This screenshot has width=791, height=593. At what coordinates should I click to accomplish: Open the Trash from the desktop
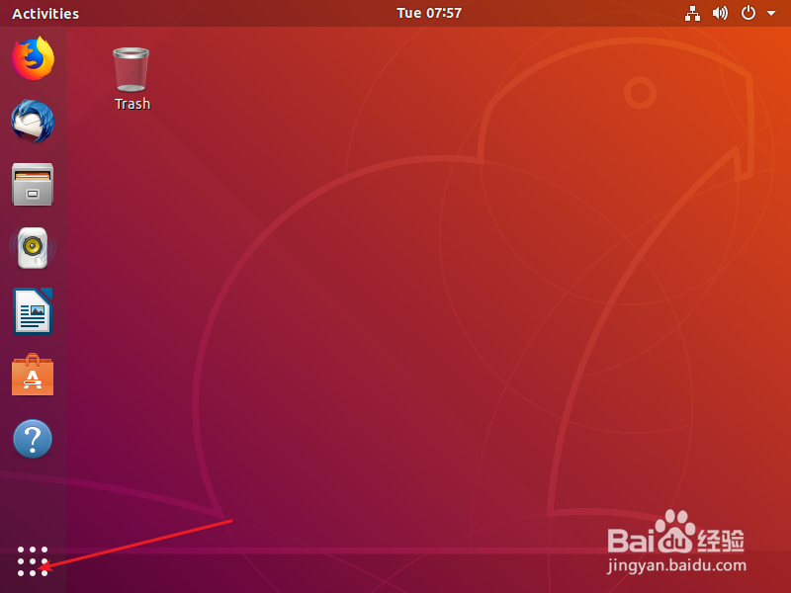coord(131,69)
